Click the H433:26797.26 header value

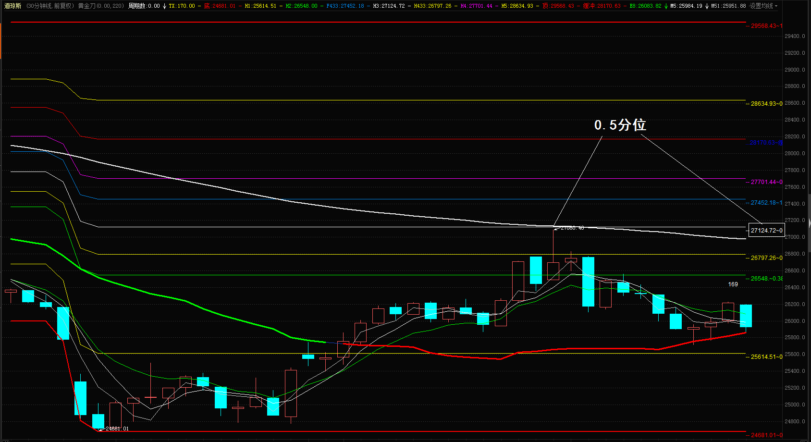[x=432, y=6]
